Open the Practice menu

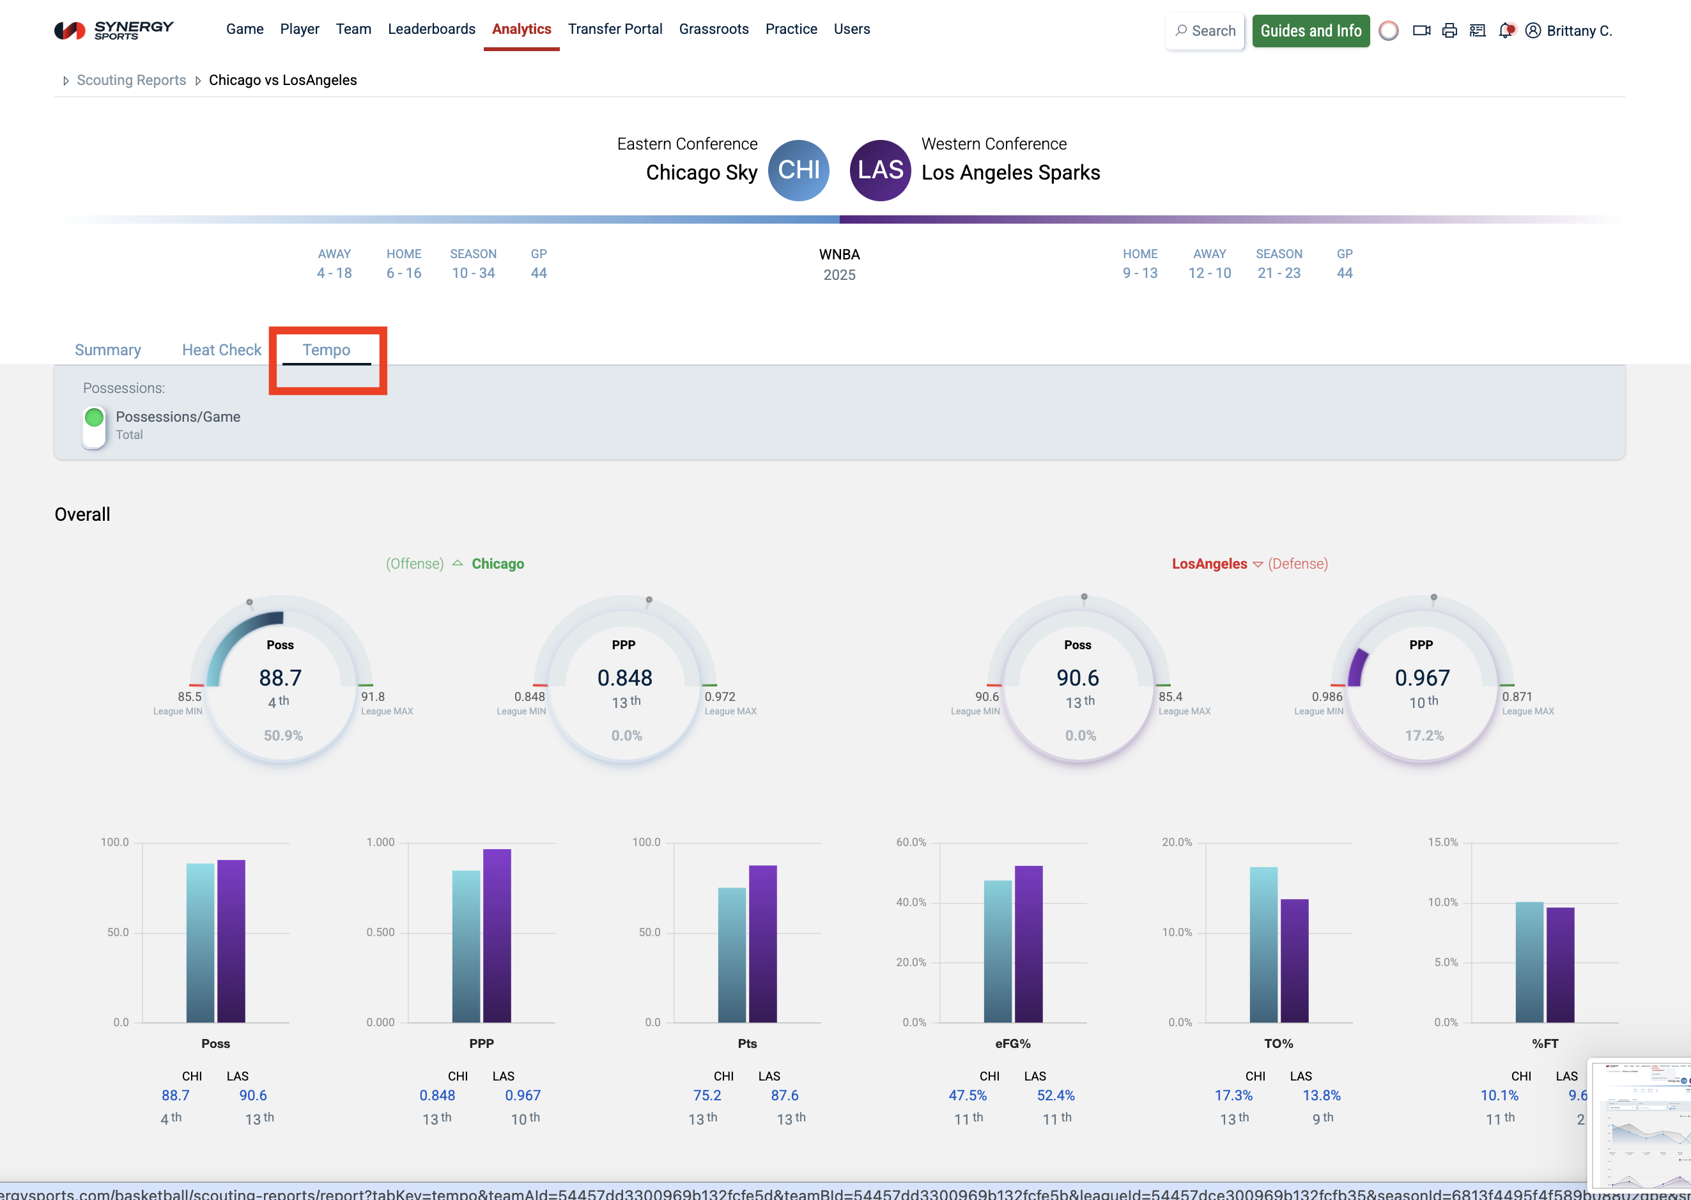[x=792, y=29]
